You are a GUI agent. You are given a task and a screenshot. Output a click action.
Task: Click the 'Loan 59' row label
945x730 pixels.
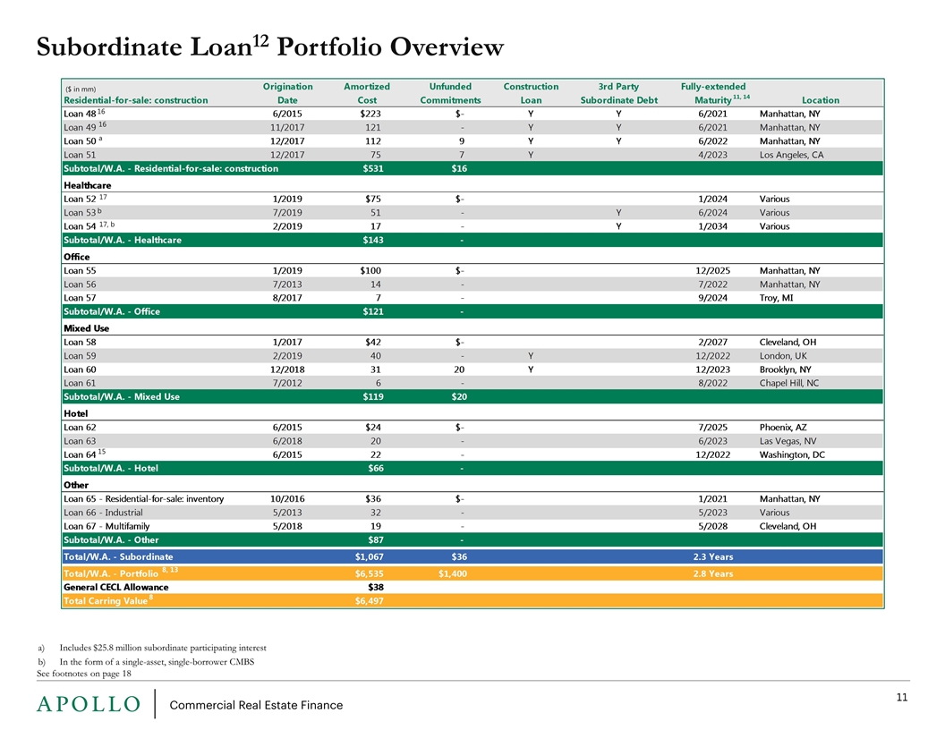coord(80,356)
